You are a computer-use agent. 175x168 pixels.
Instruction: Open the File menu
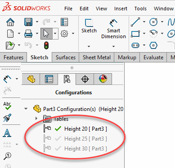point(68,9)
